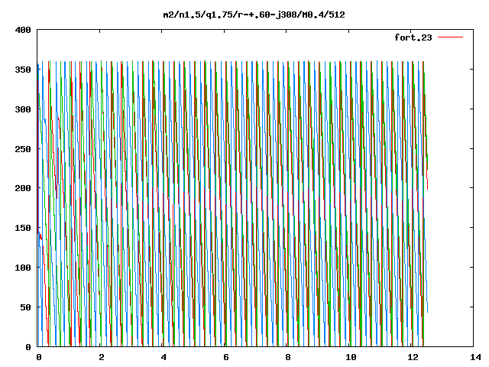Click the red legend line sample
The height and width of the screenshot is (367, 489).
pyautogui.click(x=450, y=37)
